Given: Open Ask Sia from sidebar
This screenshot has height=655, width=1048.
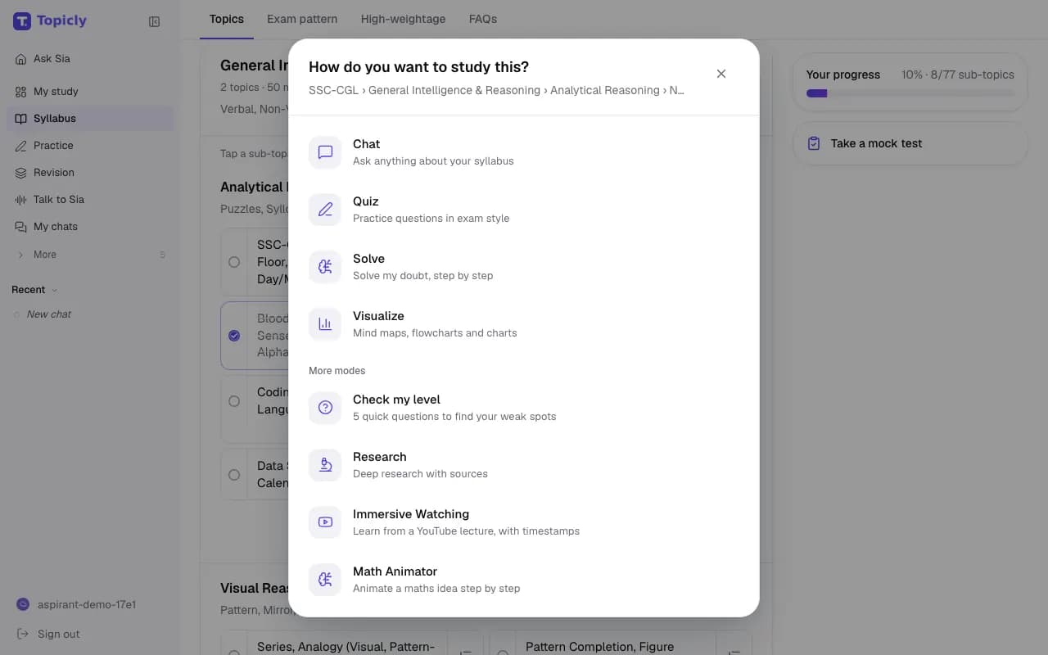Looking at the screenshot, I should coord(90,59).
